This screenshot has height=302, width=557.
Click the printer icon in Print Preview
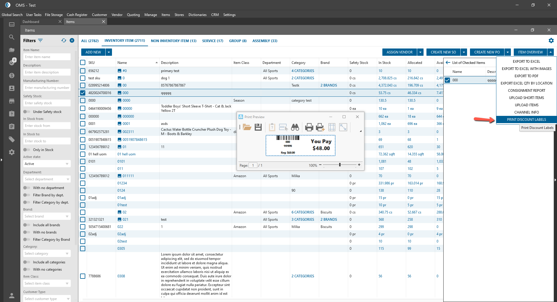pos(309,127)
